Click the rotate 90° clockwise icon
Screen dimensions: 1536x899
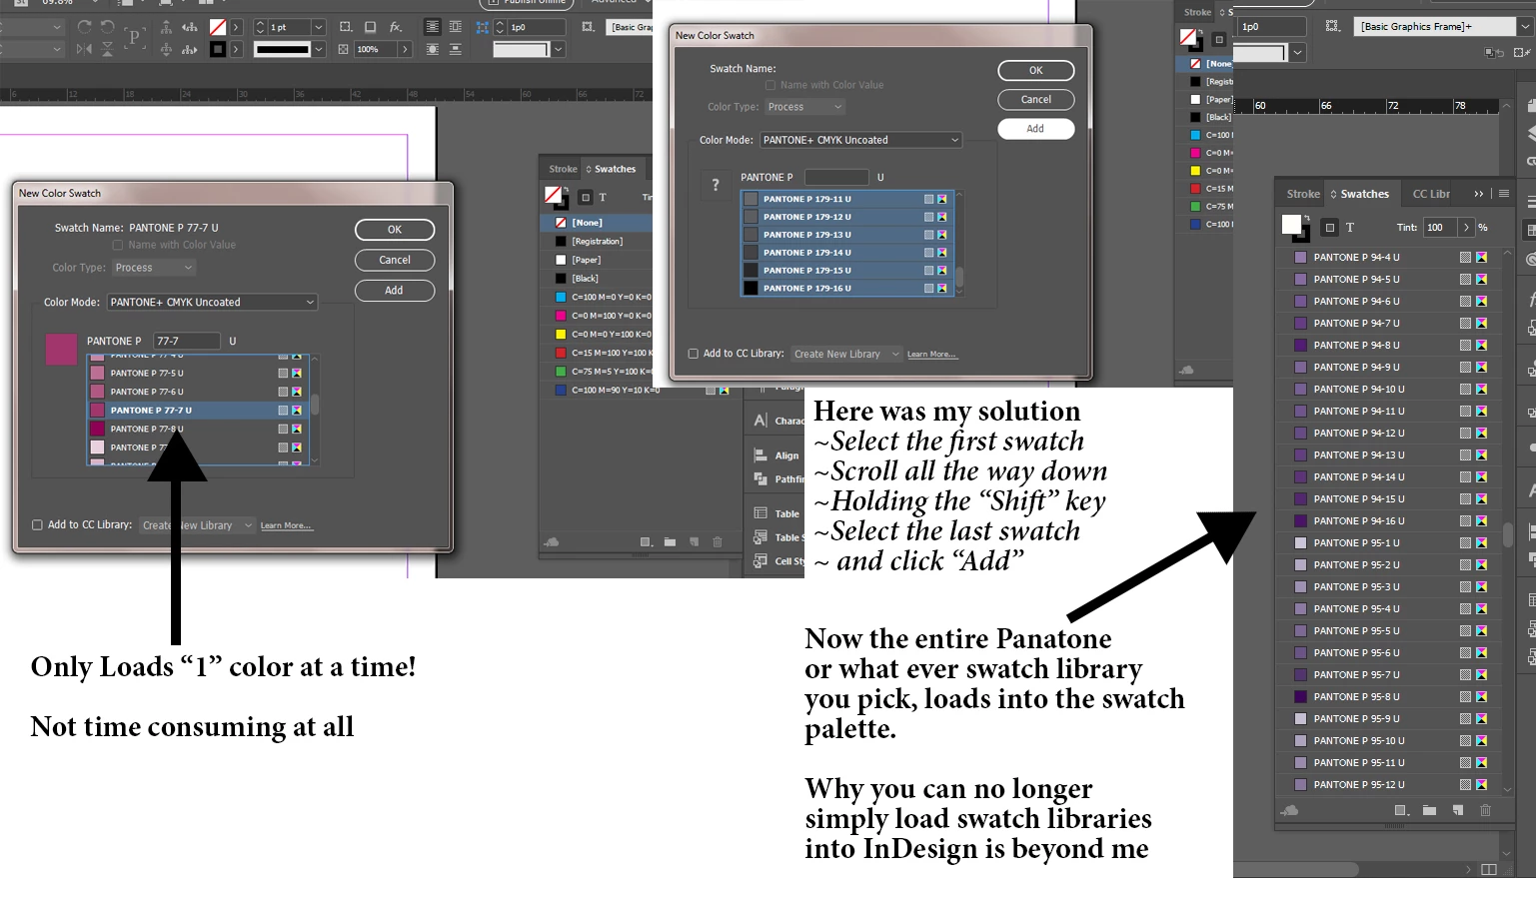pyautogui.click(x=84, y=27)
